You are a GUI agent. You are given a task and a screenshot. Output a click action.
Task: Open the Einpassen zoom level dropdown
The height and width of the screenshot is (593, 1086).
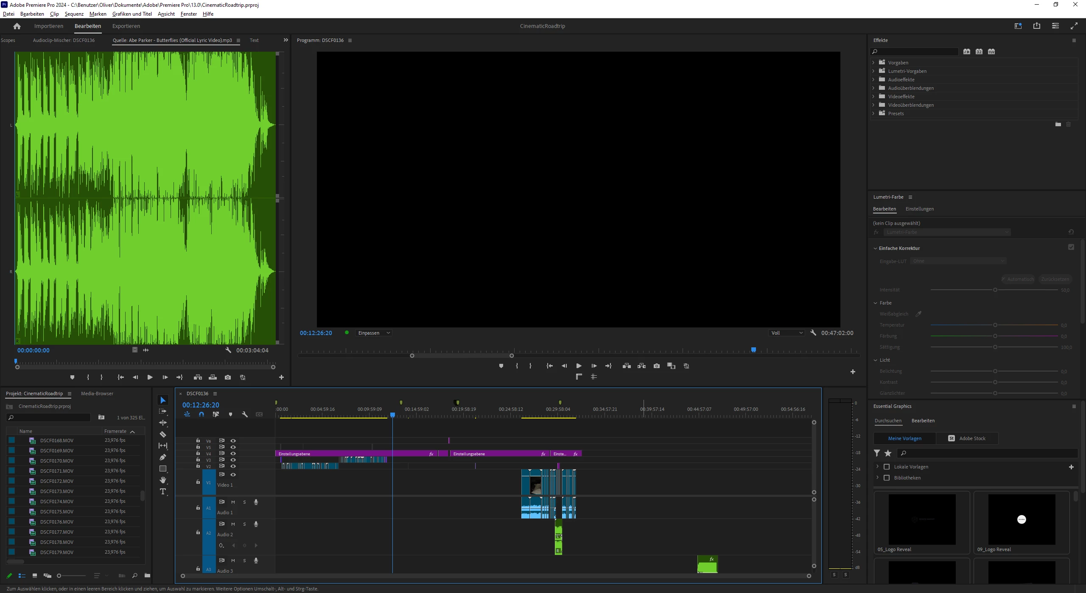[374, 333]
